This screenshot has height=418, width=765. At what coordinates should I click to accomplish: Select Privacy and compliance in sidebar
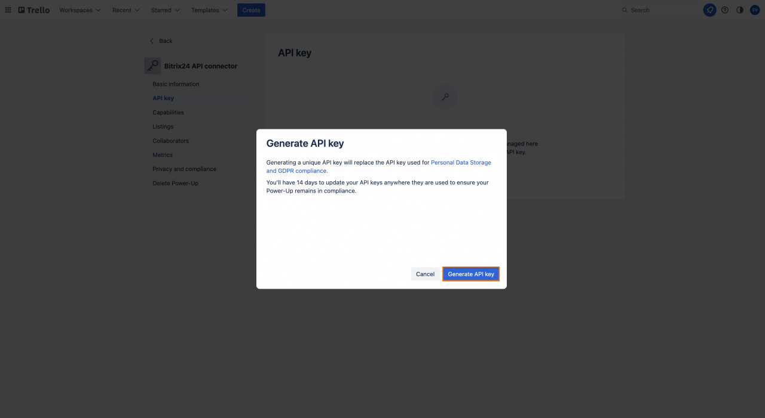pyautogui.click(x=184, y=169)
